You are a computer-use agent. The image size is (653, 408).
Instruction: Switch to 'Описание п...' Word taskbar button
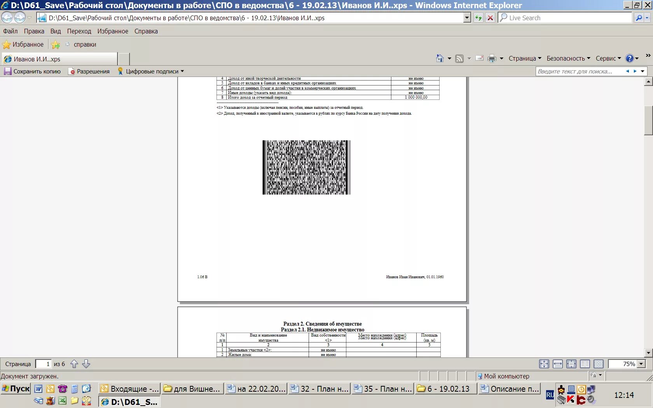pyautogui.click(x=510, y=389)
